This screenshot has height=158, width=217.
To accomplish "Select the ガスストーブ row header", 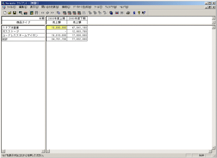I will coord(23,31).
